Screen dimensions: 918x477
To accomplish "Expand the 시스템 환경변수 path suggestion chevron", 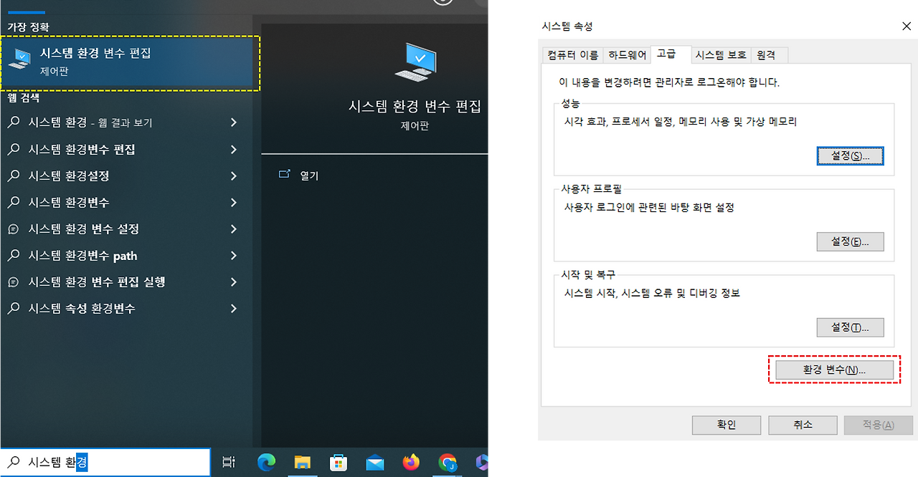I will coord(234,255).
